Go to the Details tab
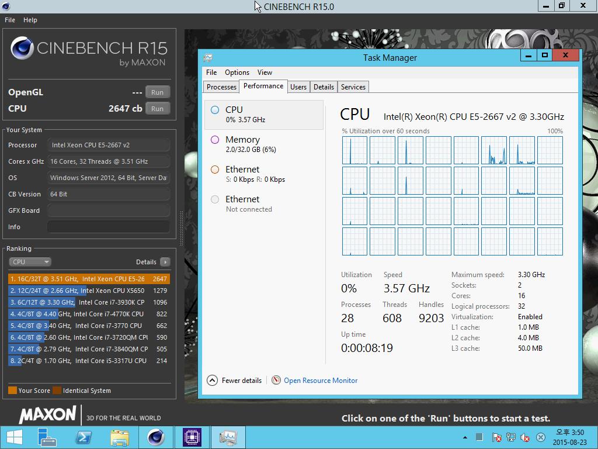Screen dimensions: 598x449 (324, 87)
